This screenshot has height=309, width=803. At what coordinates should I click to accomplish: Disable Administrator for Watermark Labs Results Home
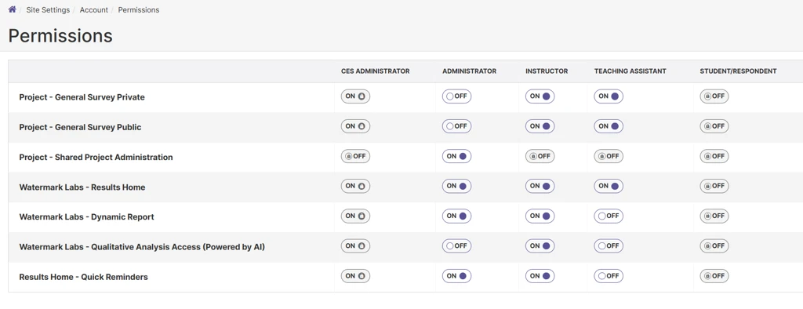point(457,186)
